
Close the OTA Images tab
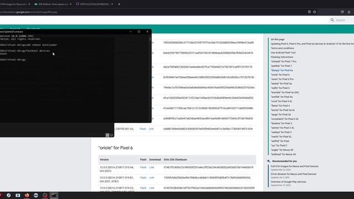click(29, 4)
